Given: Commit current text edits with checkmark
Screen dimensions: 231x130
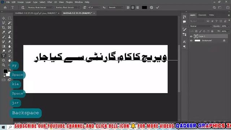Looking at the screenshot, I should tap(157, 8).
